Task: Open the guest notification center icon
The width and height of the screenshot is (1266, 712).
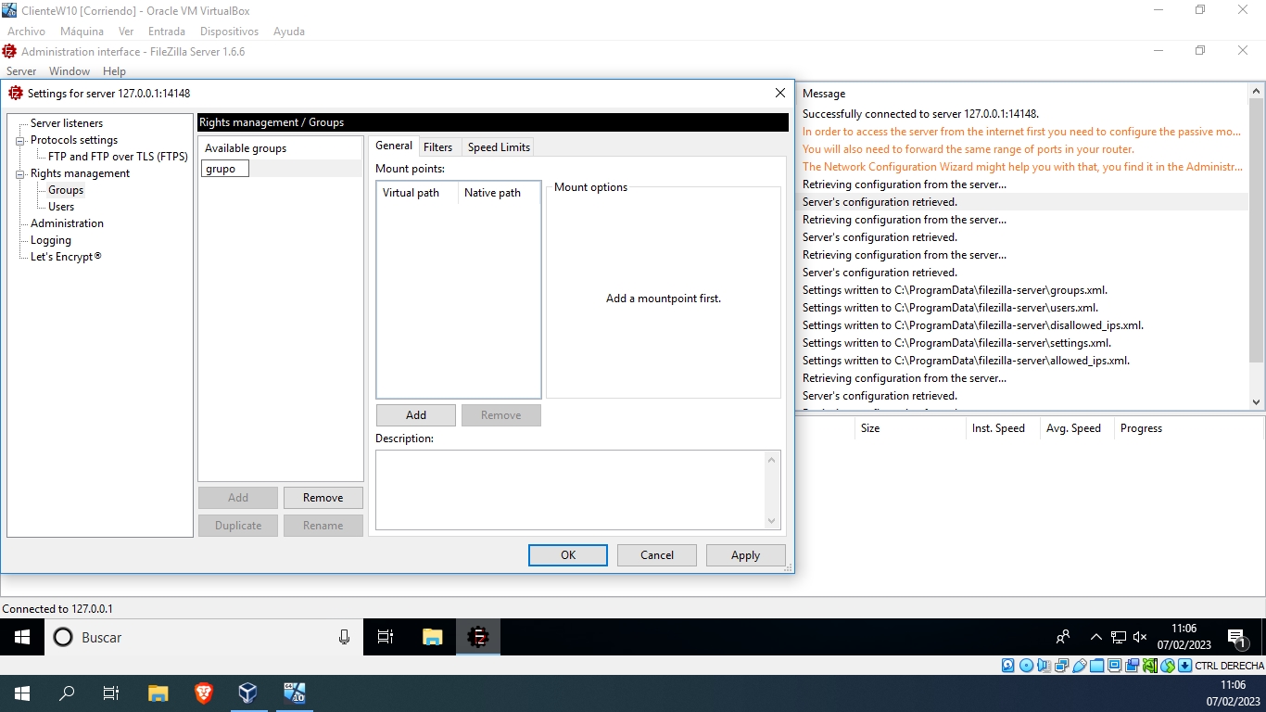Action: 1236,638
